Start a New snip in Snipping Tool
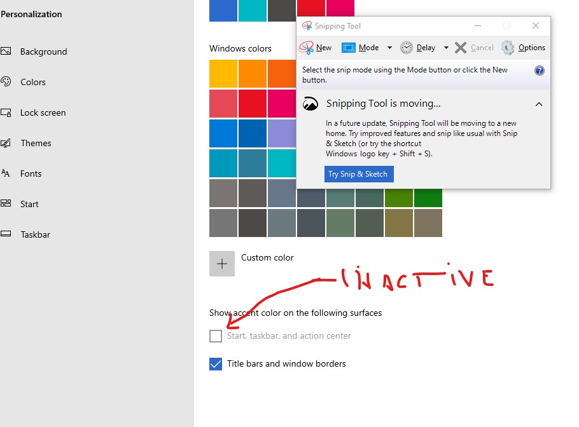This screenshot has height=427, width=579. [316, 48]
